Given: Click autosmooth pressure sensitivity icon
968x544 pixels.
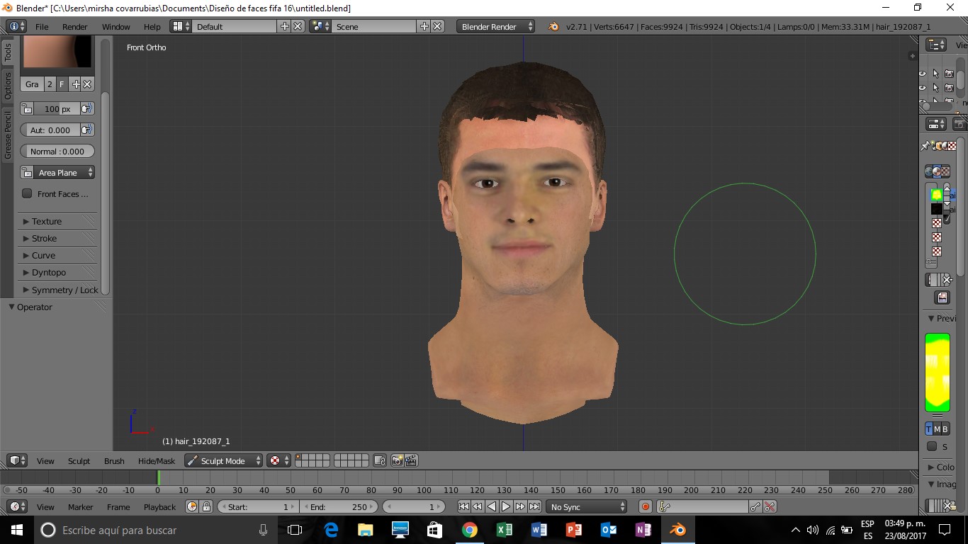Looking at the screenshot, I should 87,130.
